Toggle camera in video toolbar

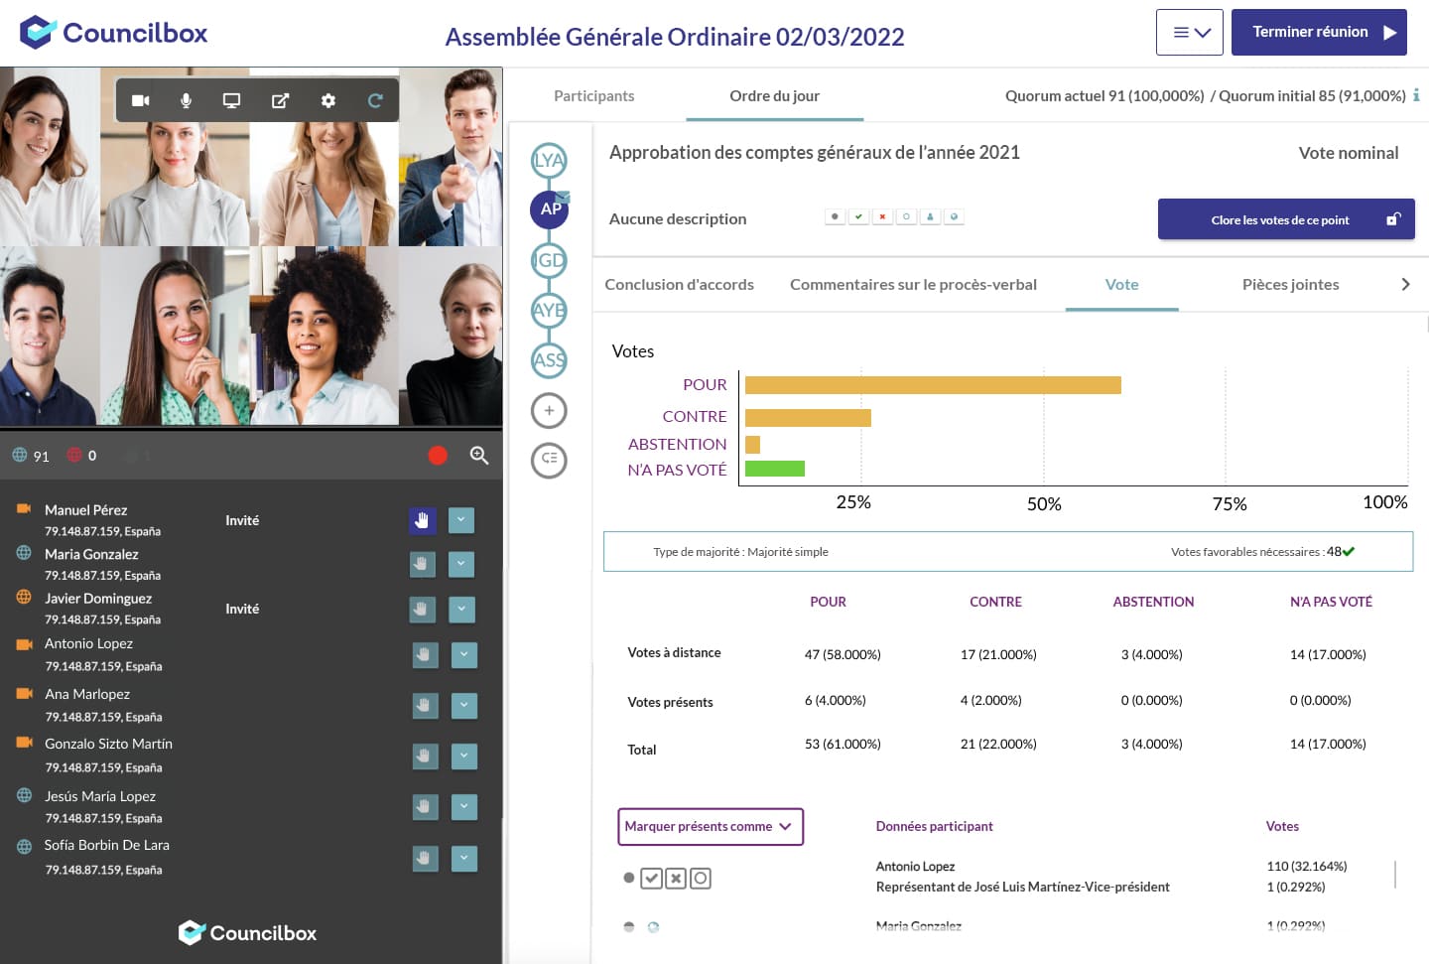coord(141,100)
